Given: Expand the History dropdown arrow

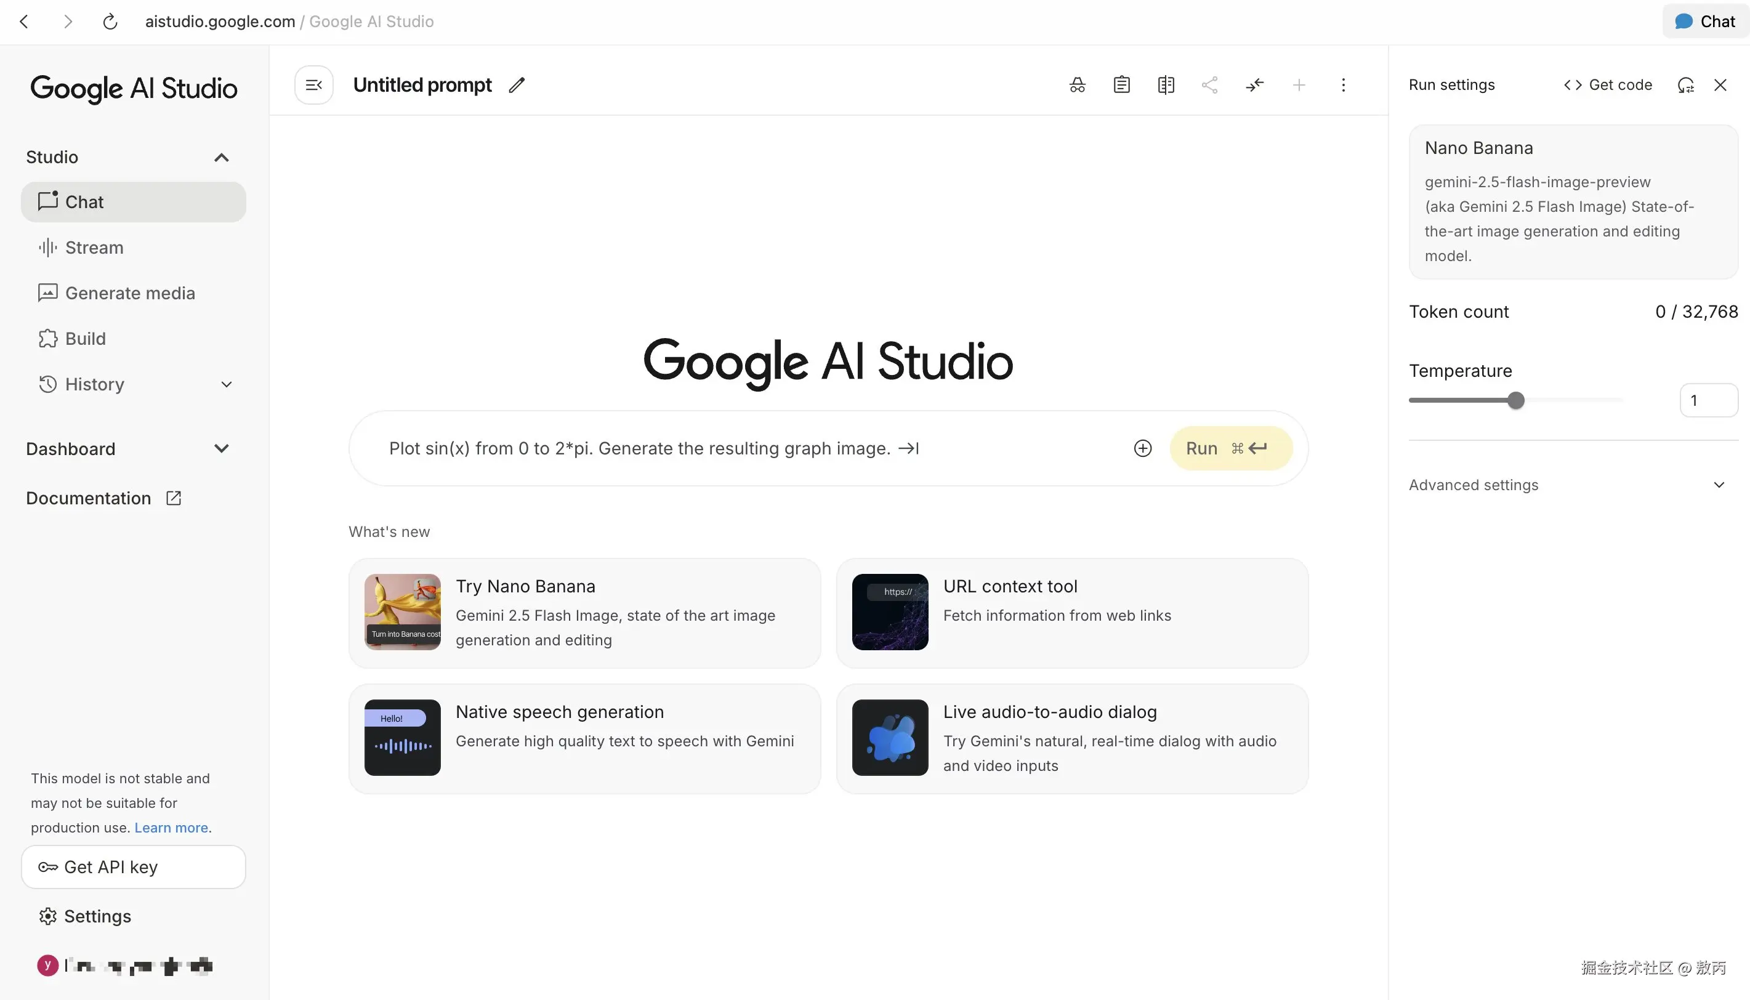Looking at the screenshot, I should [226, 385].
